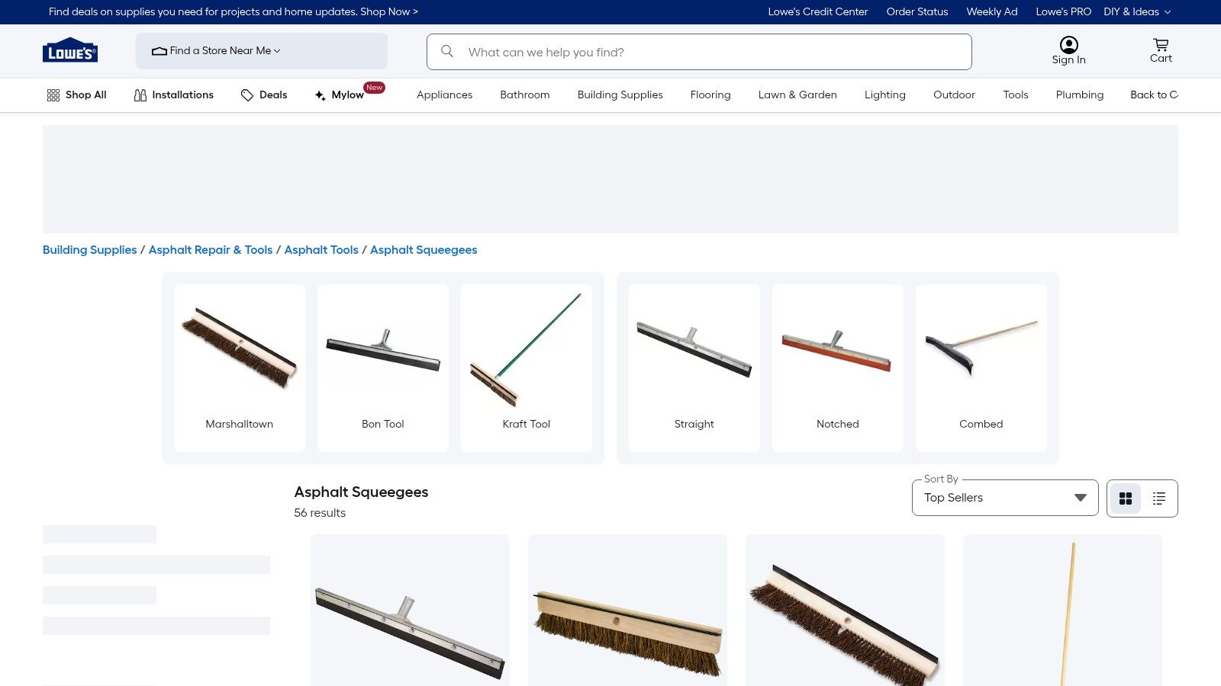Select the Notched squeegee style
Viewport: 1221px width, 686px height.
(837, 367)
